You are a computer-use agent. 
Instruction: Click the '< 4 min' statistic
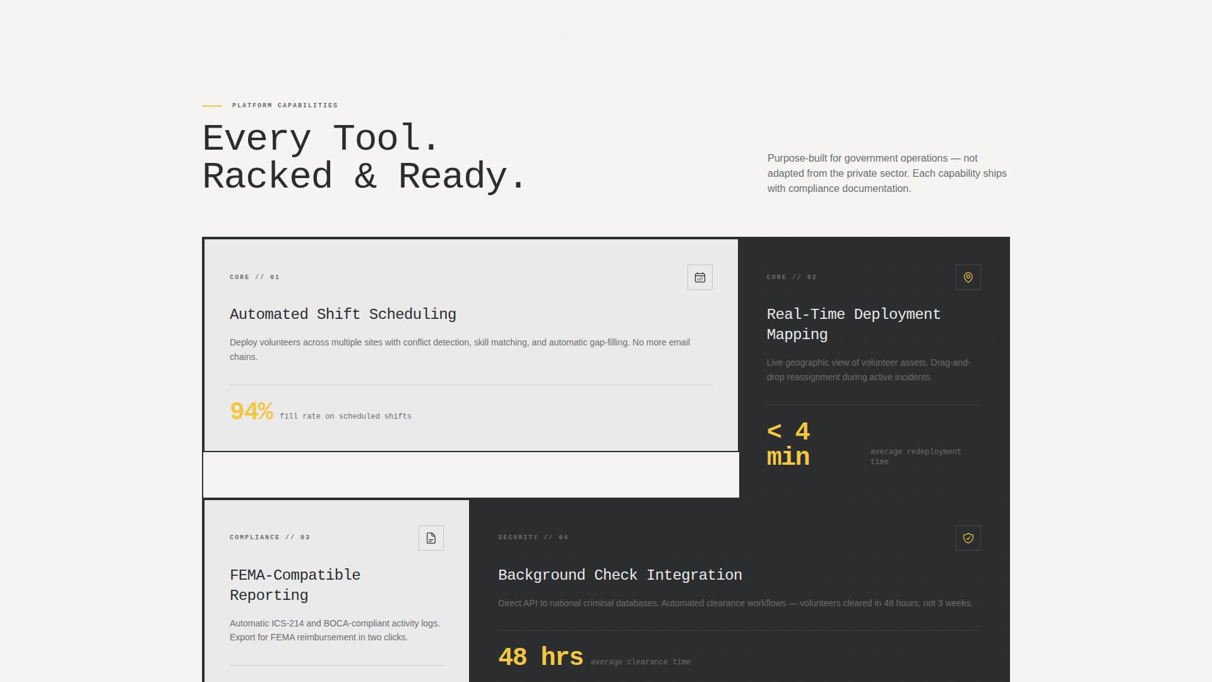788,444
